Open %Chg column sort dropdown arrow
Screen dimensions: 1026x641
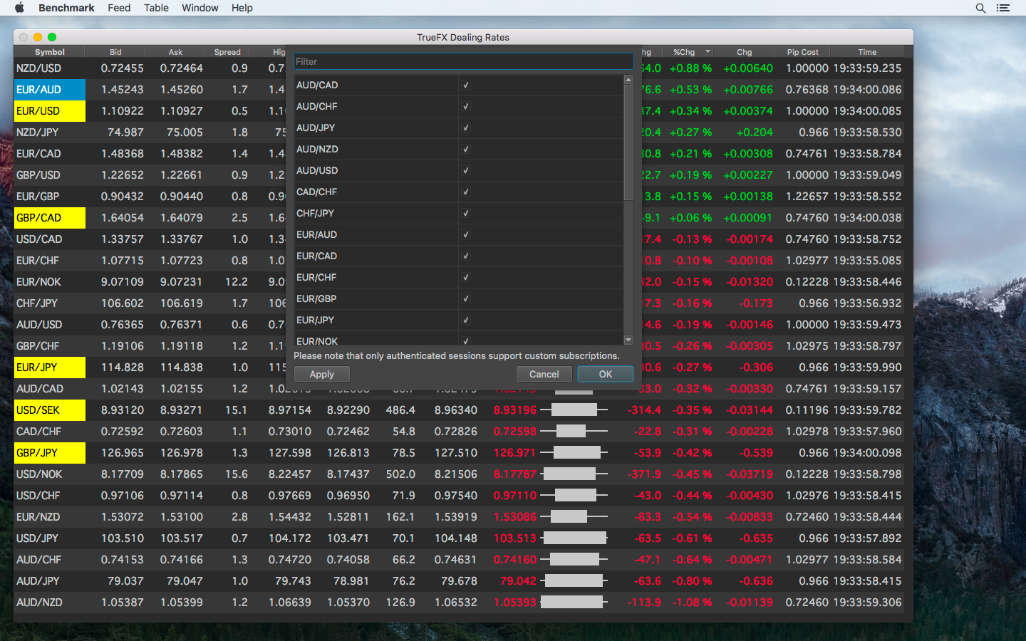pyautogui.click(x=708, y=52)
